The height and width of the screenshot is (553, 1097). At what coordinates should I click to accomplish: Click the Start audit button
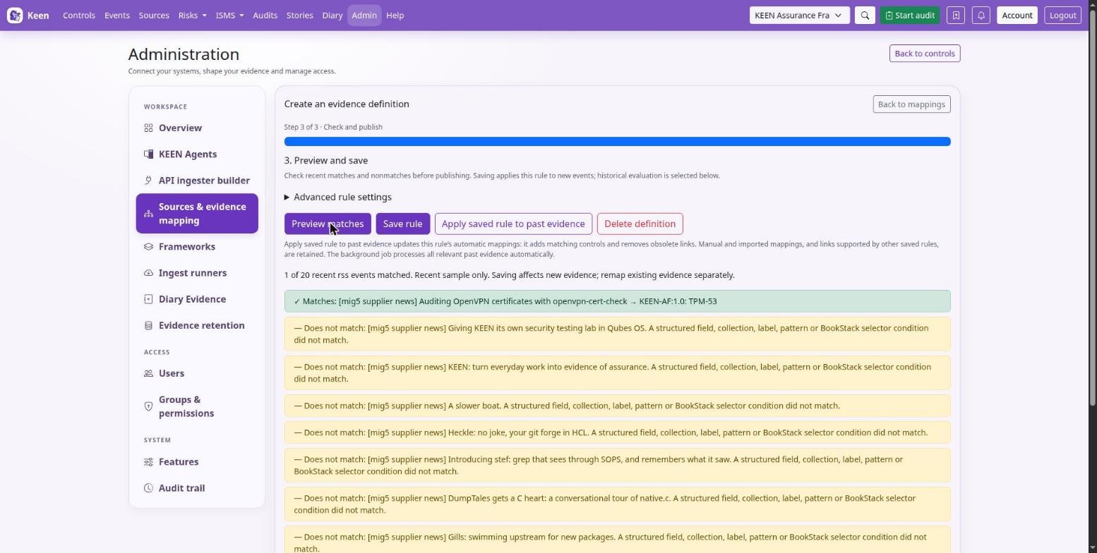point(909,16)
